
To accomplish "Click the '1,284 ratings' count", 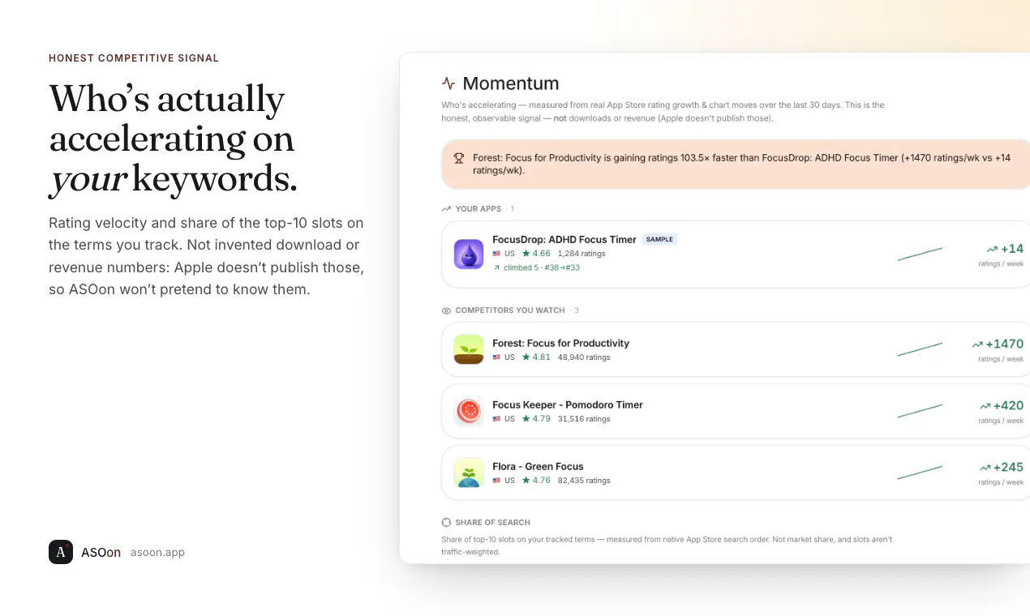I will pos(582,254).
